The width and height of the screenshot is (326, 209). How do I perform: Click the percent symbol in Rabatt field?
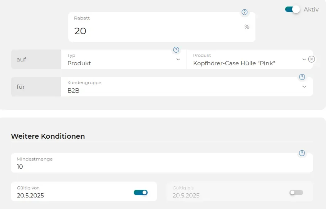point(247,27)
